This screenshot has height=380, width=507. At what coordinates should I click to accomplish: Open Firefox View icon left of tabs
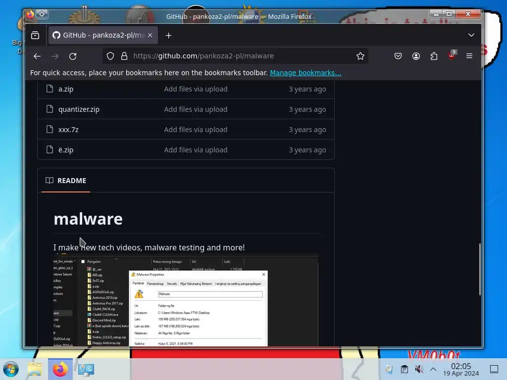[x=35, y=35]
